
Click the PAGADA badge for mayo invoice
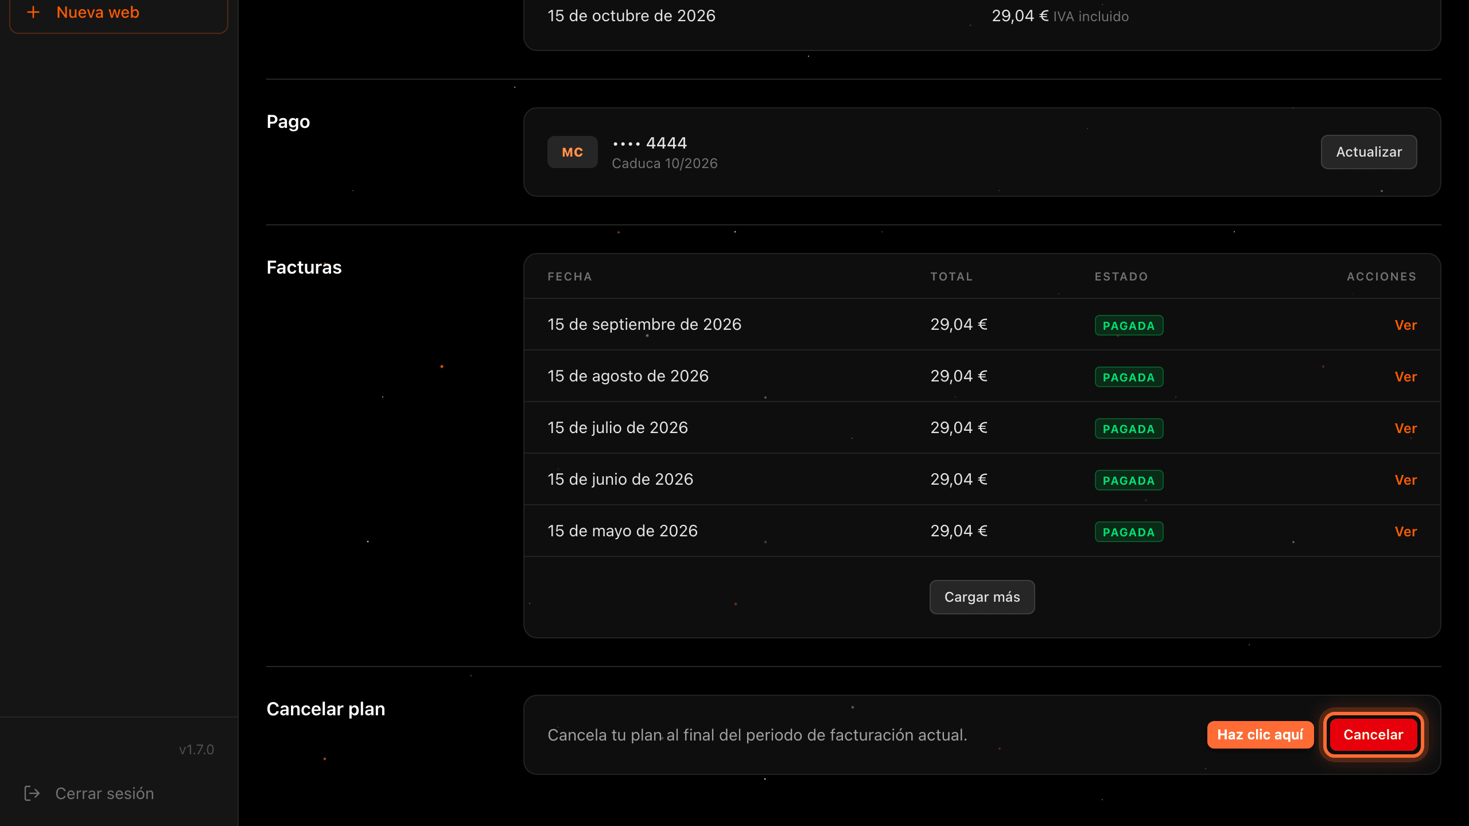pyautogui.click(x=1129, y=532)
